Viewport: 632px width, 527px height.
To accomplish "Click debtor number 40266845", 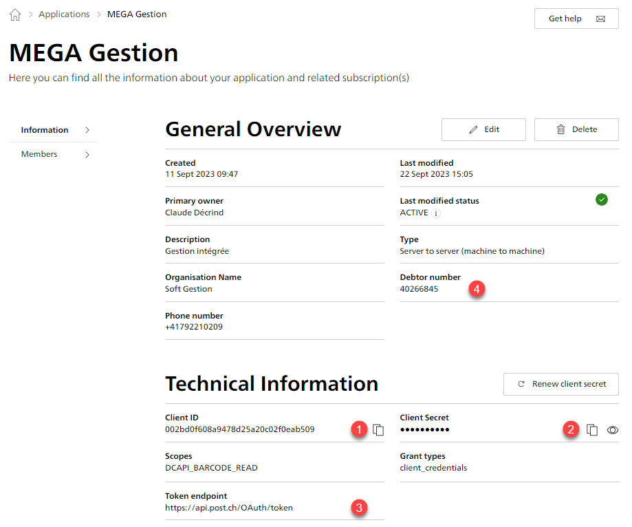I will [x=419, y=289].
